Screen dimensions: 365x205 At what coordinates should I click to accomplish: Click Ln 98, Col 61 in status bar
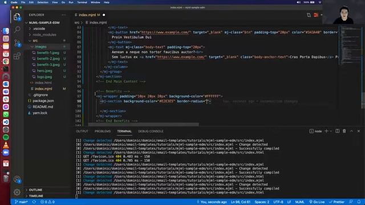pyautogui.click(x=241, y=202)
